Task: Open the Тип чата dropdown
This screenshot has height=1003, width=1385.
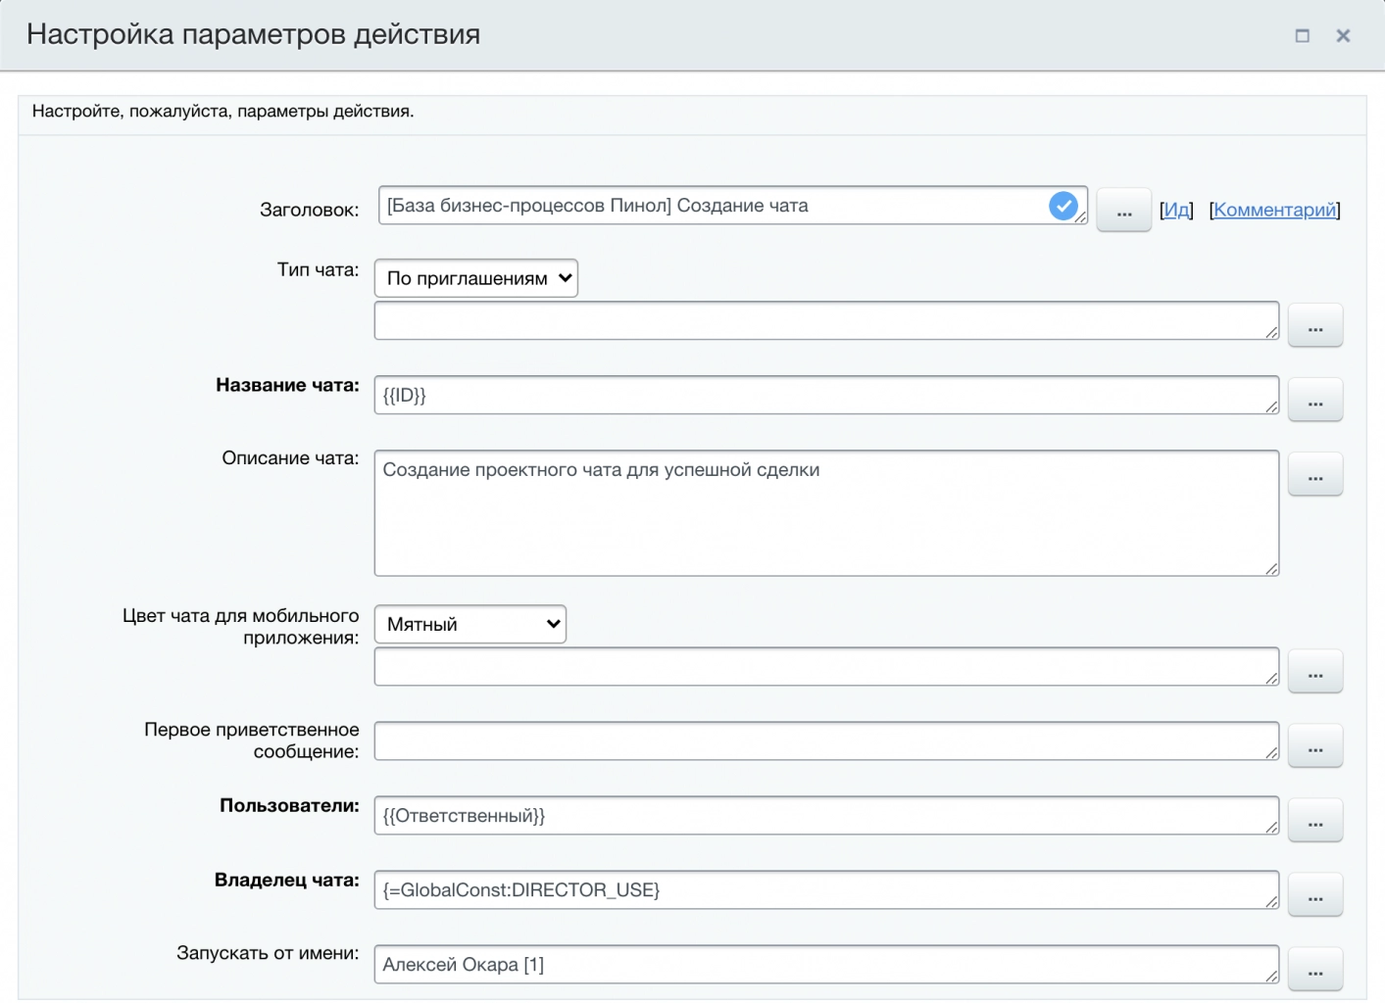Action: click(x=475, y=277)
